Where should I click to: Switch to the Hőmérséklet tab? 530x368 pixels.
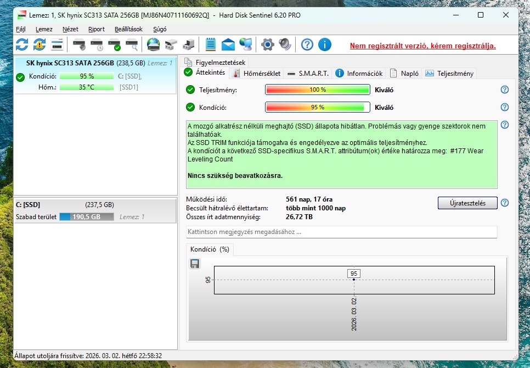257,74
